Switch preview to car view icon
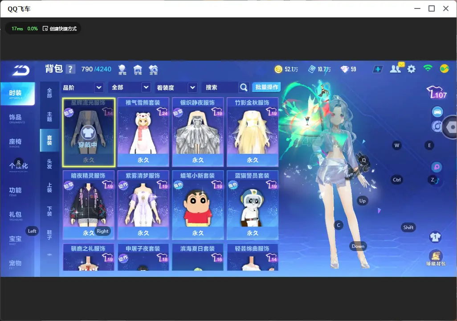457x321 pixels. [x=437, y=112]
